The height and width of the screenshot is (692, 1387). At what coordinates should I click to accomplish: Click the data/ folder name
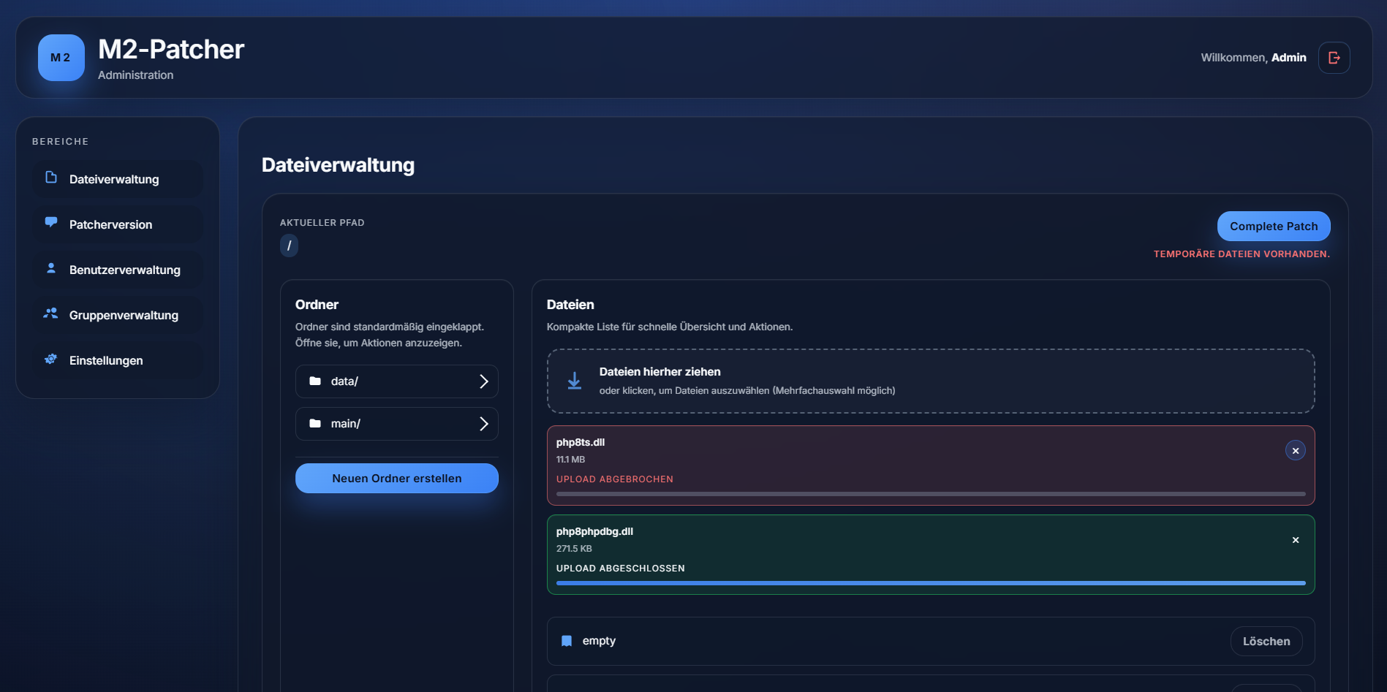click(344, 381)
